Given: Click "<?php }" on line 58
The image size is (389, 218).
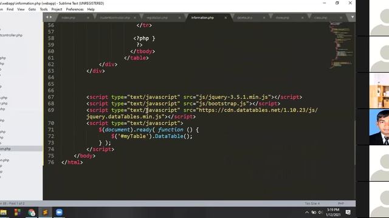Looking at the screenshot, I should click(x=144, y=38).
